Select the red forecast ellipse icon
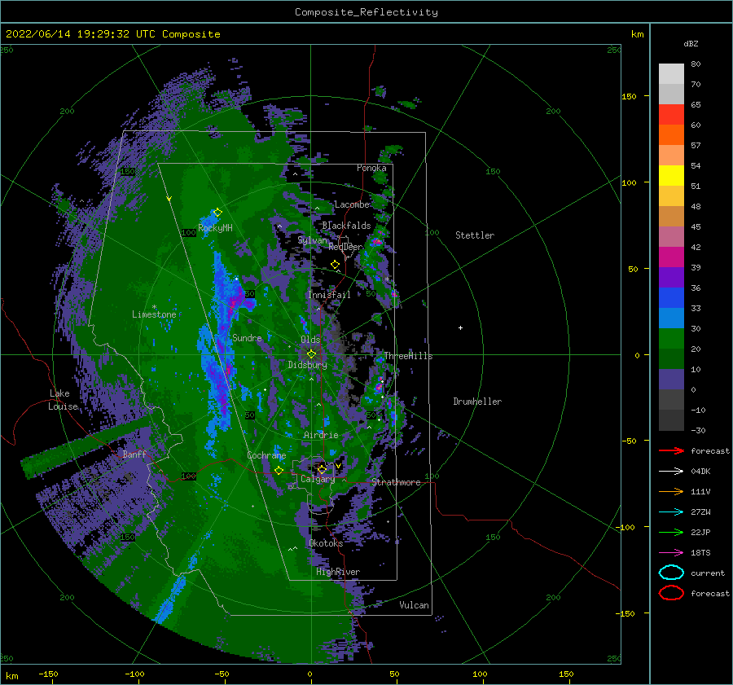This screenshot has height=685, width=733. click(671, 593)
